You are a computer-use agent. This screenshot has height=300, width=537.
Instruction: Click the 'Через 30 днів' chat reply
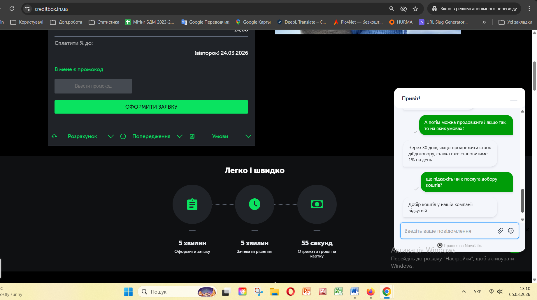coord(450,154)
